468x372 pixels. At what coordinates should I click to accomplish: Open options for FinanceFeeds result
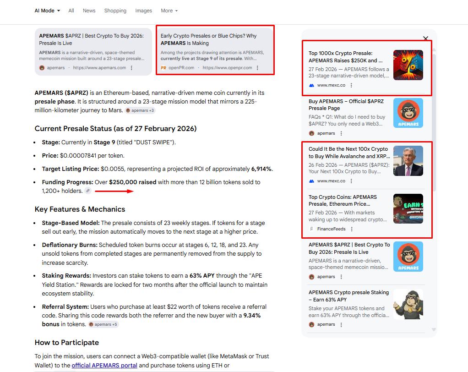click(352, 229)
